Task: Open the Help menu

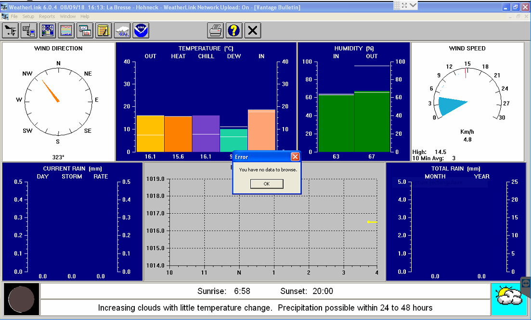Action: pyautogui.click(x=85, y=16)
